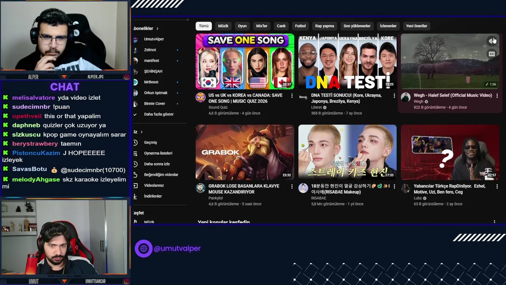
Task: Click the Oynatma listeleri playlist icon
Action: pos(136,153)
